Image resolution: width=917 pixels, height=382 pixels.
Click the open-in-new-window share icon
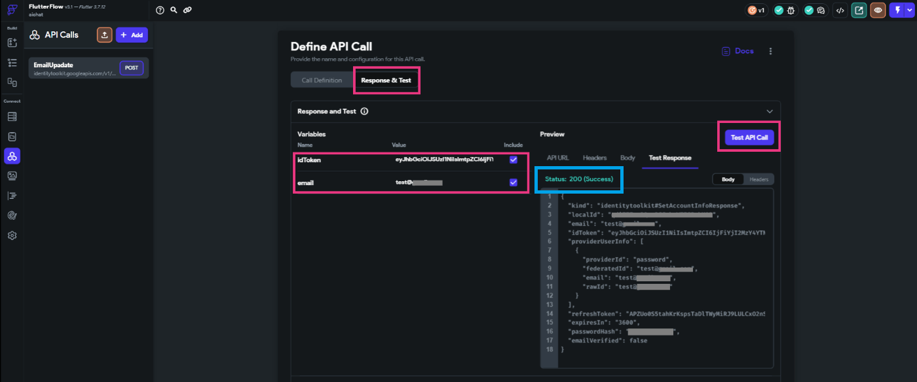(859, 10)
